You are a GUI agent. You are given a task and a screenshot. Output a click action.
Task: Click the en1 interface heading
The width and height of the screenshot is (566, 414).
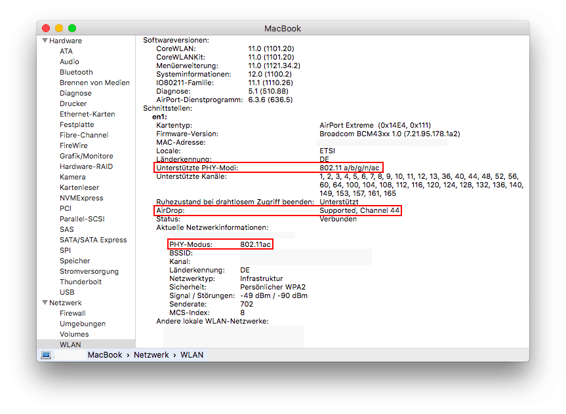pos(159,117)
